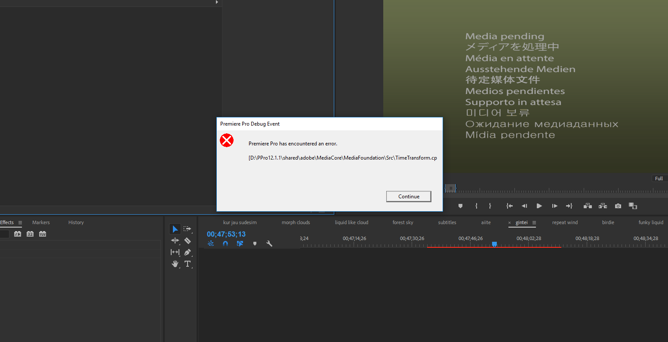The width and height of the screenshot is (668, 342).
Task: Switch to the History tab
Action: (76, 222)
